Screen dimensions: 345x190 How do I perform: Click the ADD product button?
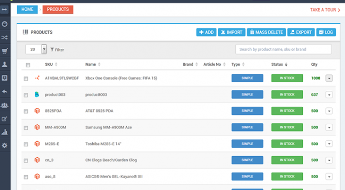(206, 32)
